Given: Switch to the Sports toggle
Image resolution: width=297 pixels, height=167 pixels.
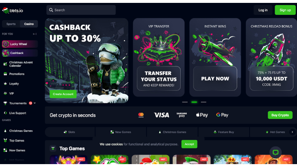Looking at the screenshot, I should [x=11, y=24].
